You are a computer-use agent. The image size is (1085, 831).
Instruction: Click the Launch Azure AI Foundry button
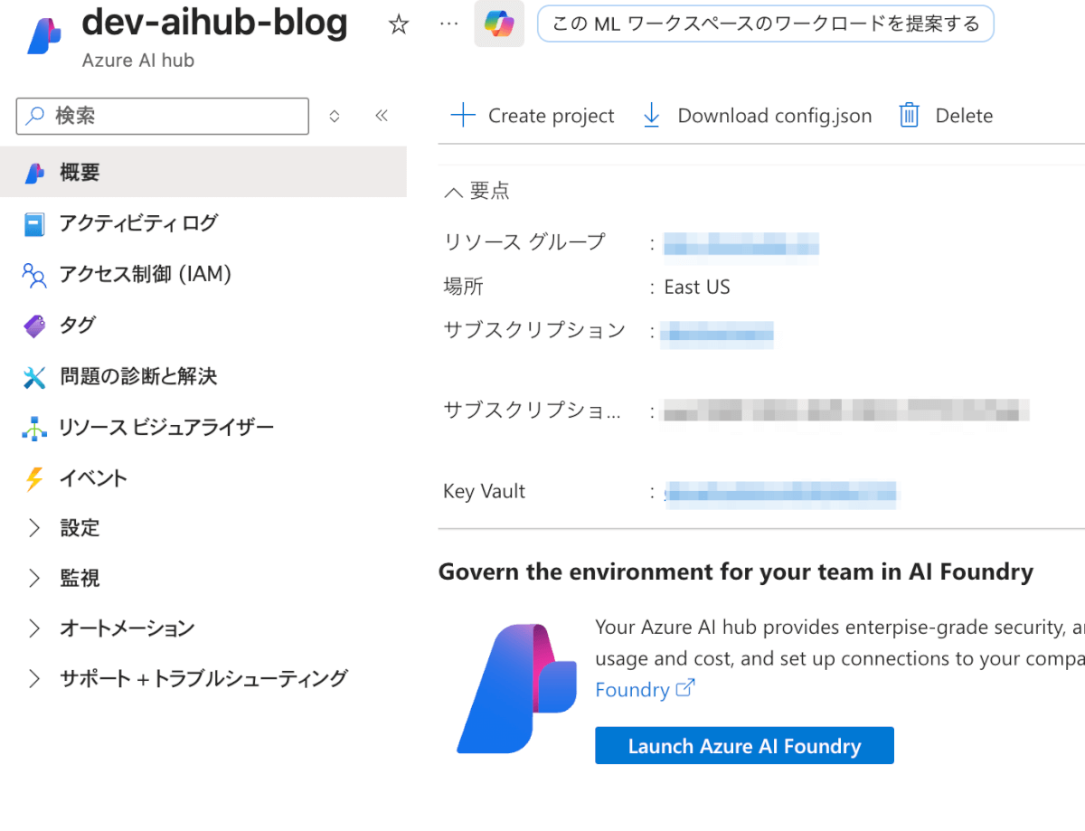744,746
